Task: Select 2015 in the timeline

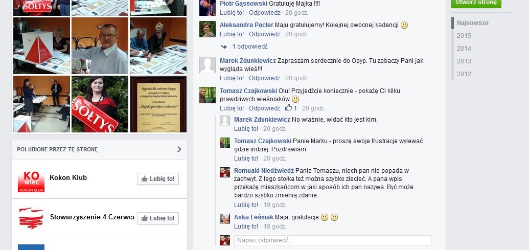Action: [x=464, y=36]
